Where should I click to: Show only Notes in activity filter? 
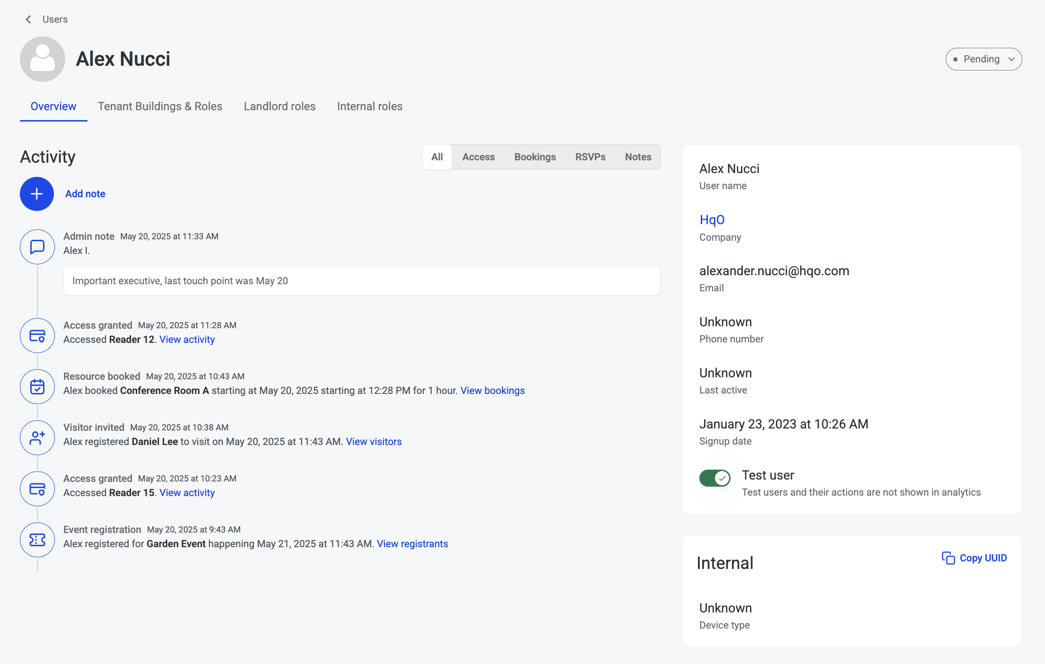tap(638, 157)
